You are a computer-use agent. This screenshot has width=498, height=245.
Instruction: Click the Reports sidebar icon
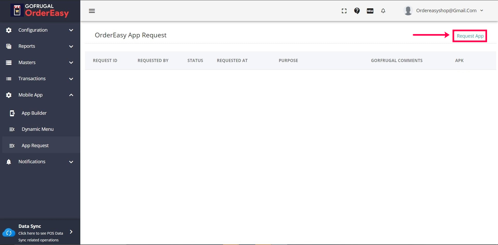click(x=9, y=46)
